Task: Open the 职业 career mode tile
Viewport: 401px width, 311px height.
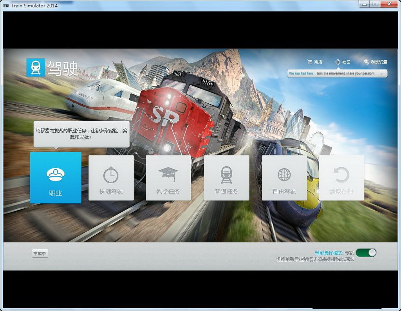Action: (56, 177)
